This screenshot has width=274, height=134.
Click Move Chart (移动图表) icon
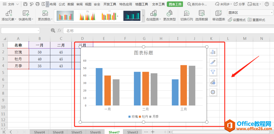point(218,13)
